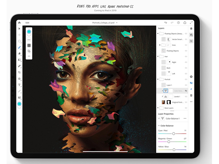Viewport: 219px width, 164px height.
Task: Collapse the Hair group
Action: click(x=158, y=56)
